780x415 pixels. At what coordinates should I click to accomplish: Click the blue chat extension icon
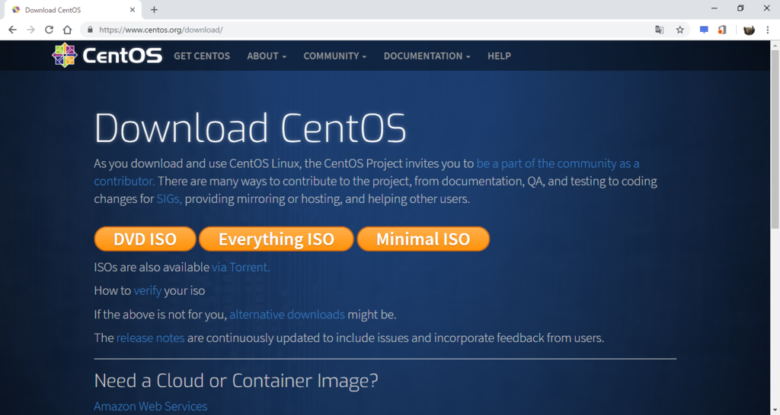click(x=704, y=30)
